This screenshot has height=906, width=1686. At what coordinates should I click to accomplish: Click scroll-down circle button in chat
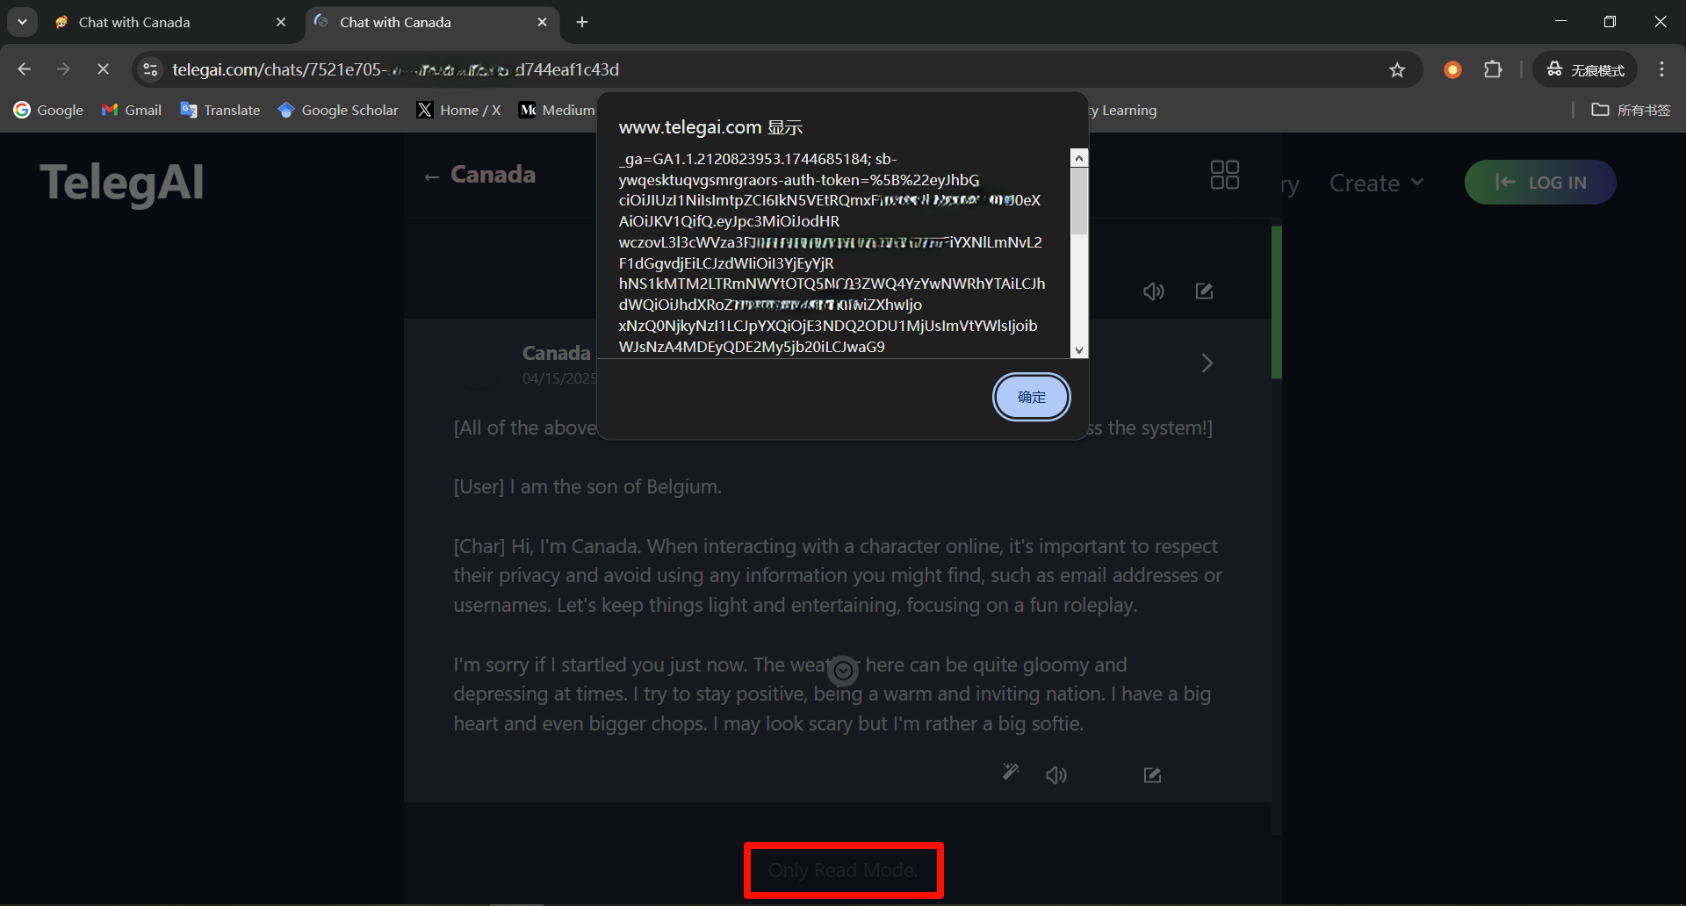coord(843,671)
